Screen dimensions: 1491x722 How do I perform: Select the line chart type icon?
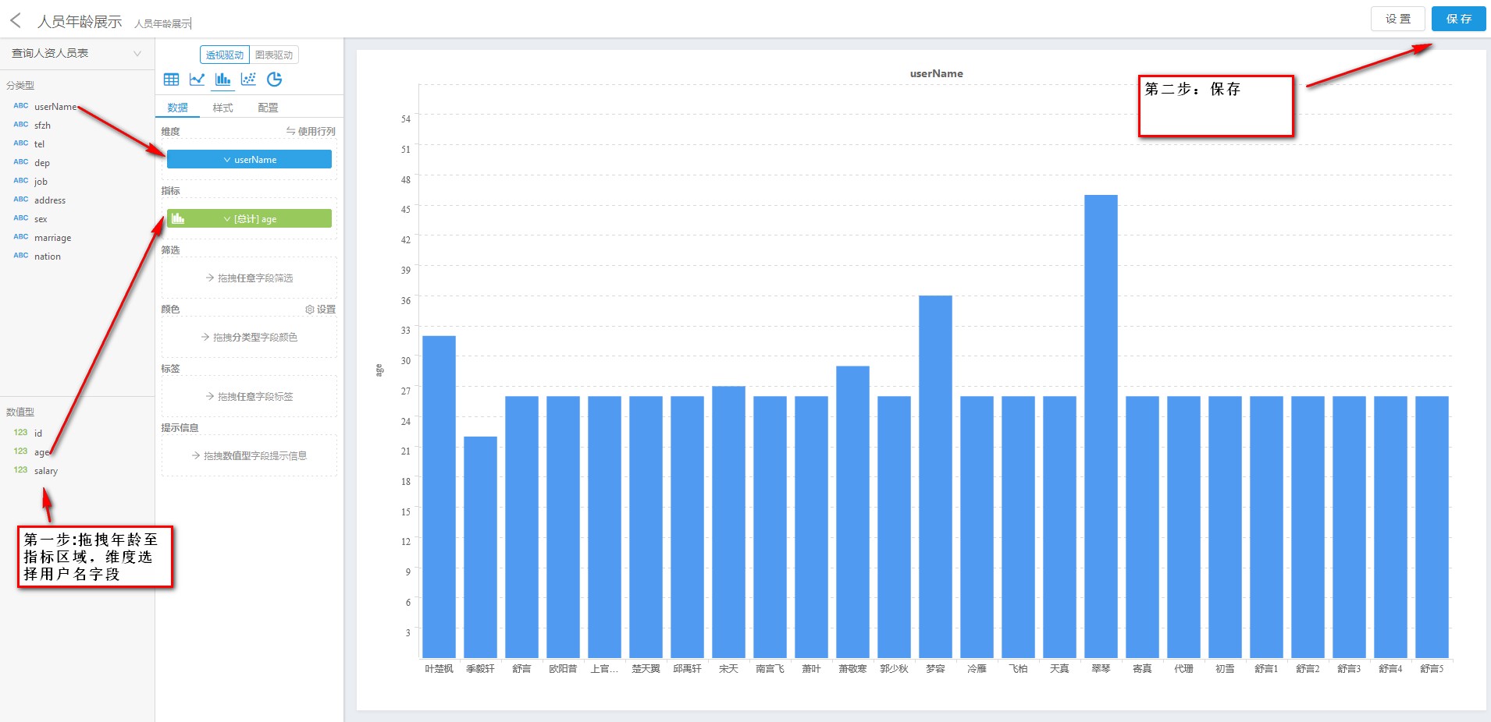197,80
